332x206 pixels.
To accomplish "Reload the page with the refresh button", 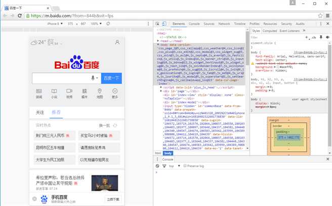I will (x=20, y=16).
